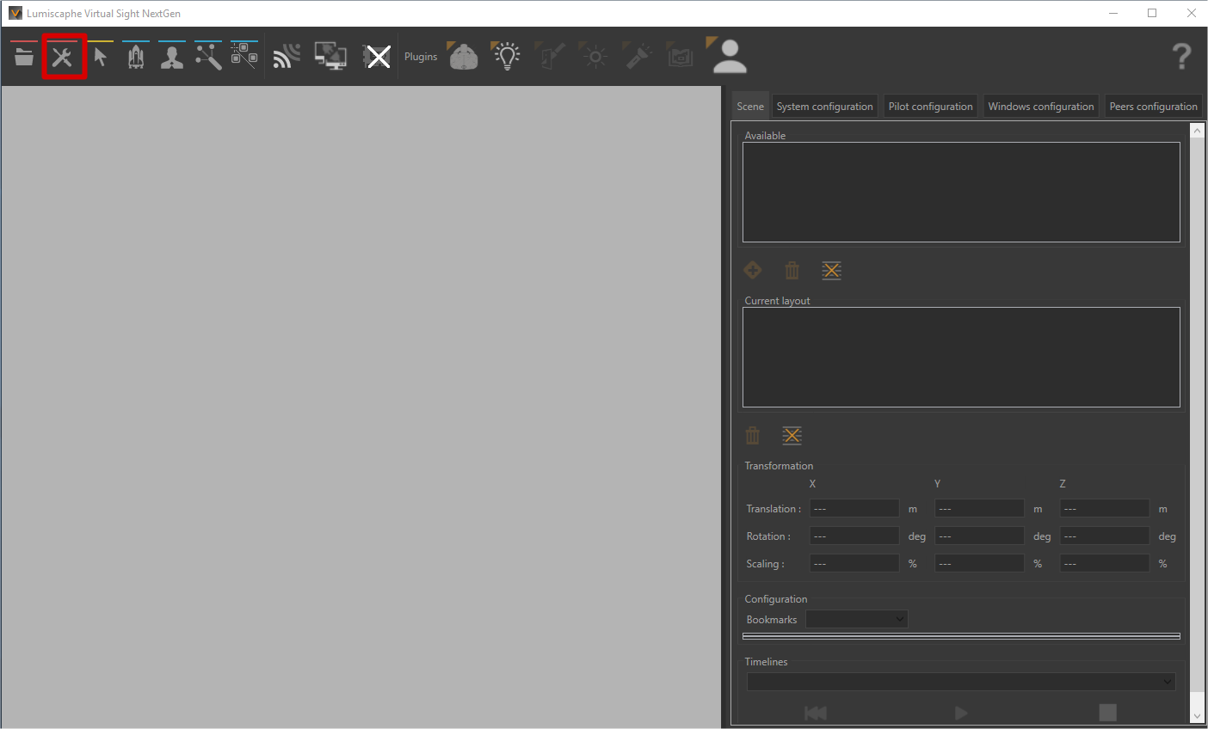Click the Translation X input field
This screenshot has width=1208, height=729.
point(854,509)
